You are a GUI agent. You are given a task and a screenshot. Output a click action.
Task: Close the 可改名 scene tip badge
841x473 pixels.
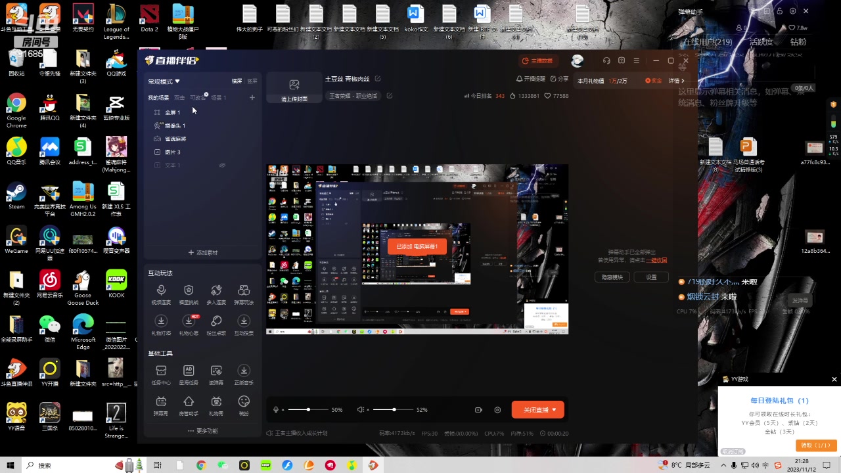pos(206,95)
